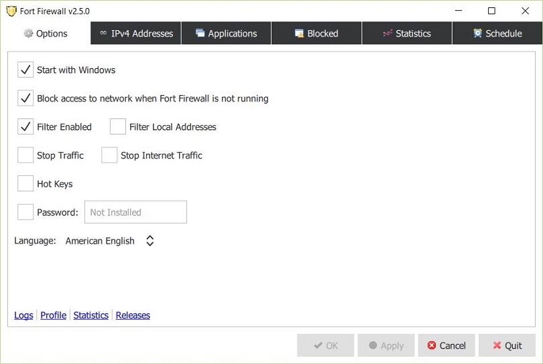Enable Stop Internet Traffic
Screen dimensions: 543x364
(x=109, y=155)
